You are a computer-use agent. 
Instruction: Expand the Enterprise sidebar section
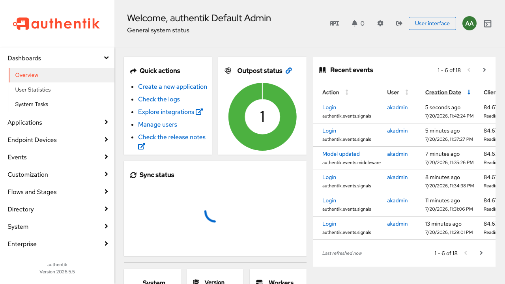(57, 244)
